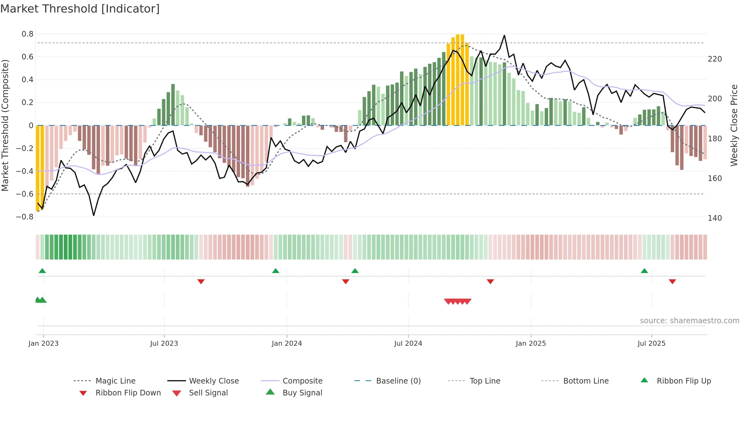The image size is (750, 422).
Task: Click the Market Threshold [Indicator] title
Action: pyautogui.click(x=80, y=9)
